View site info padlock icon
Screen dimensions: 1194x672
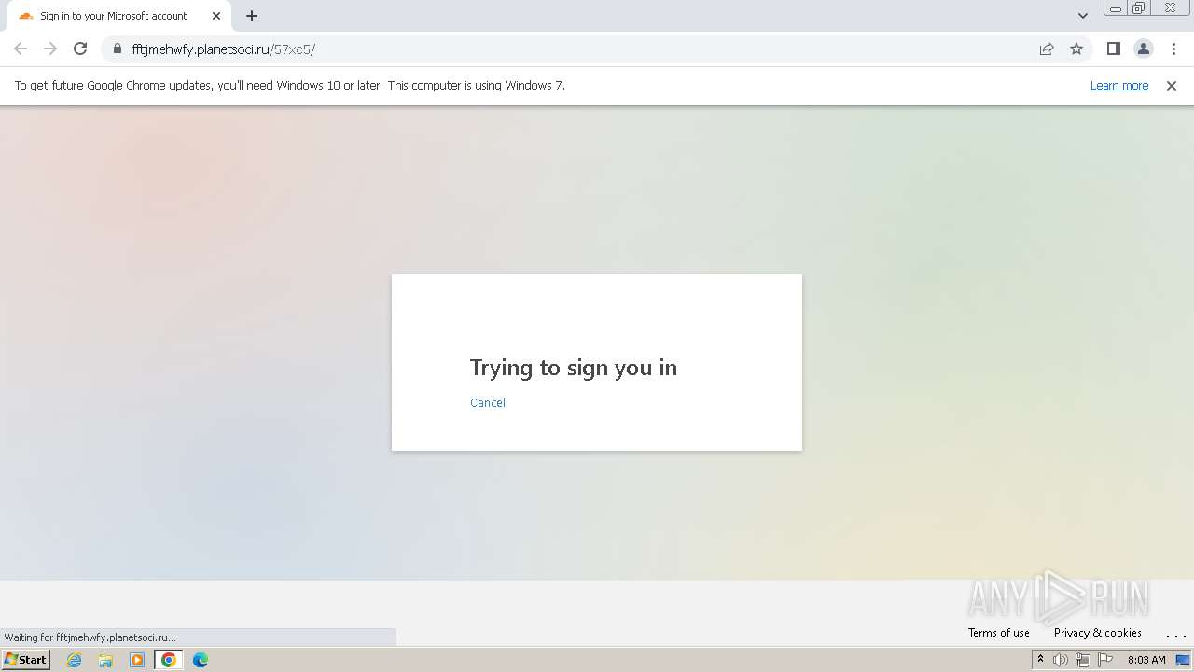pyautogui.click(x=117, y=49)
